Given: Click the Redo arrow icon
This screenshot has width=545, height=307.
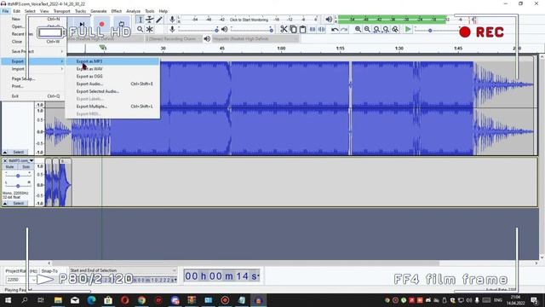Looking at the screenshot, I should tap(344, 29).
